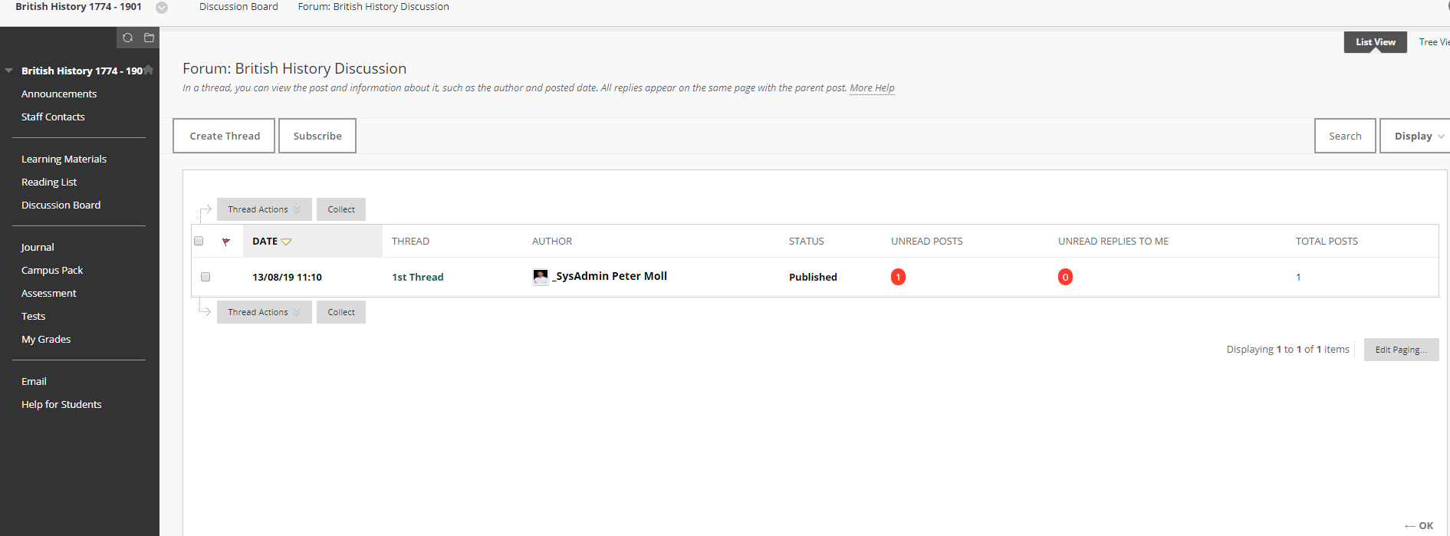Click the upper Collect button
Viewport: 1450px width, 536px height.
[x=341, y=209]
